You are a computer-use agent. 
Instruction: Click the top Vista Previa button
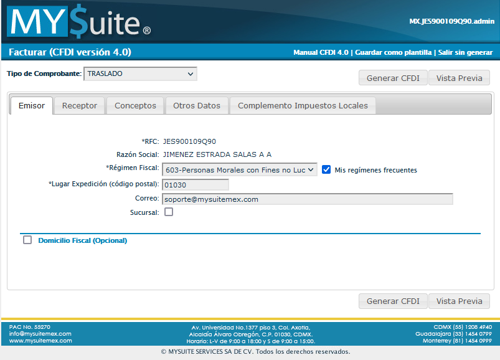[459, 78]
